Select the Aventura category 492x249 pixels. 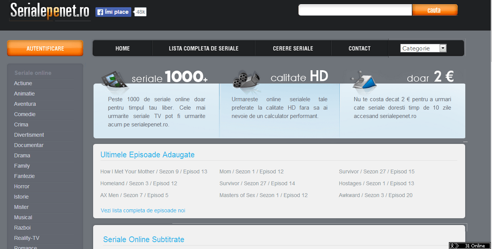tap(25, 104)
